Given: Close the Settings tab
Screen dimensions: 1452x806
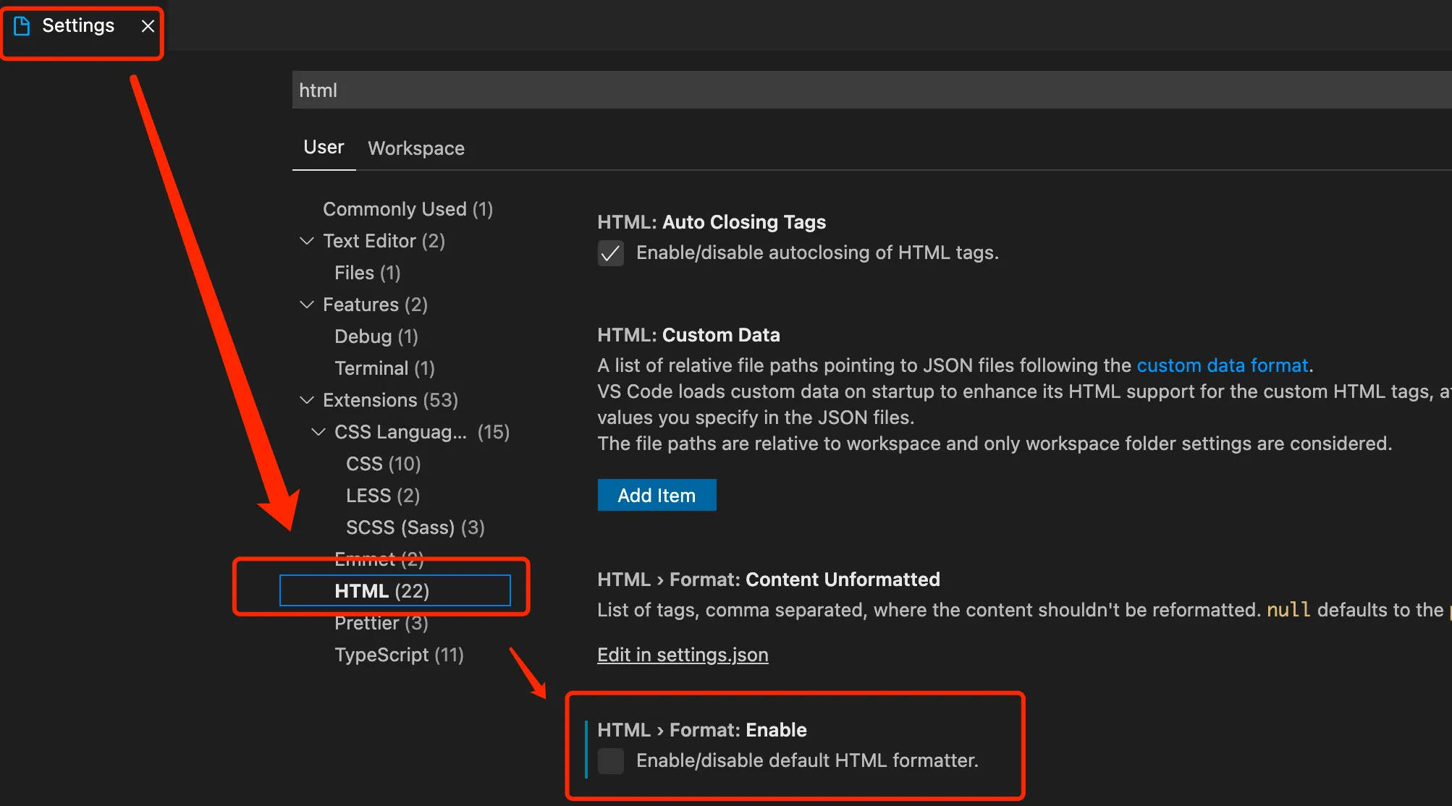Looking at the screenshot, I should pos(148,26).
